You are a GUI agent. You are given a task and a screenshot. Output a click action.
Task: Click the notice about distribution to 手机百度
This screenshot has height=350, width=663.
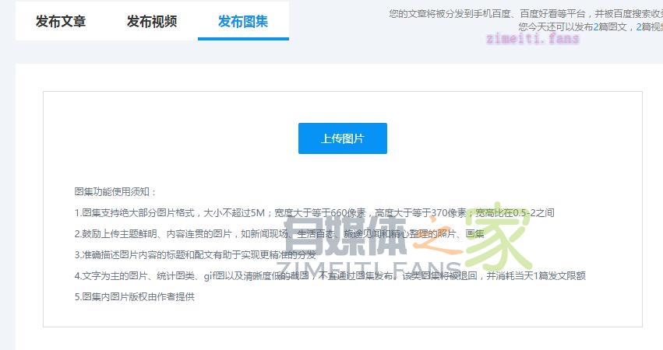click(524, 13)
